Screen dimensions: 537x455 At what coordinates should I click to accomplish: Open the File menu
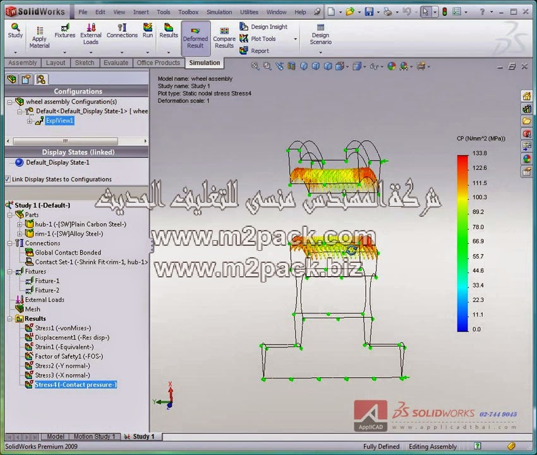click(83, 12)
